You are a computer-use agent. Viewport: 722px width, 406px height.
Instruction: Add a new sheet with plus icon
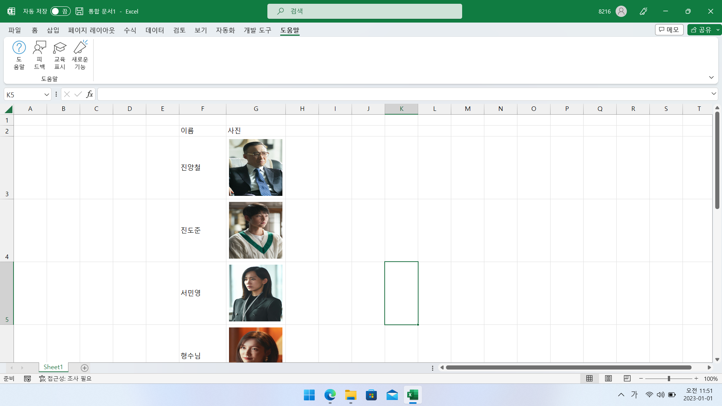(85, 368)
